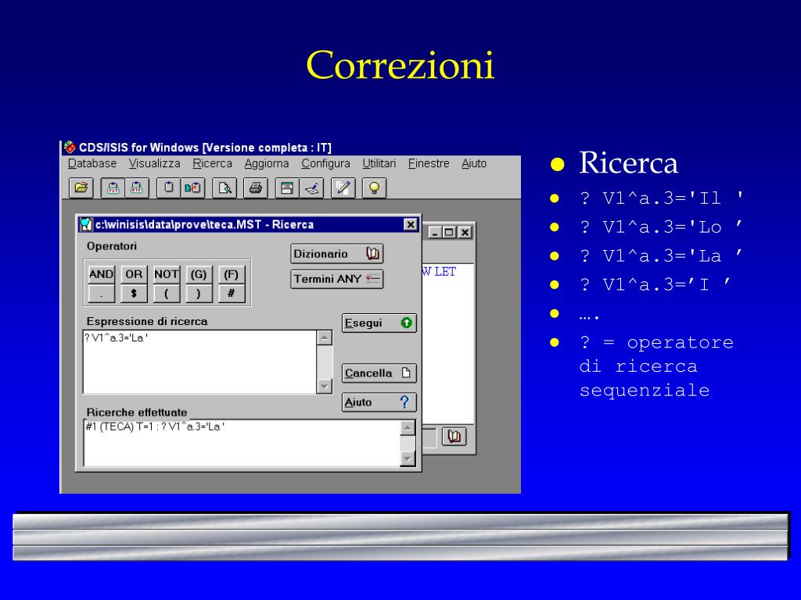Click the Ricerche effettuate scroll down arrow

click(407, 459)
